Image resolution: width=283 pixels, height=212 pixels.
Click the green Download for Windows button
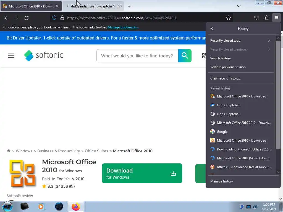click(142, 173)
